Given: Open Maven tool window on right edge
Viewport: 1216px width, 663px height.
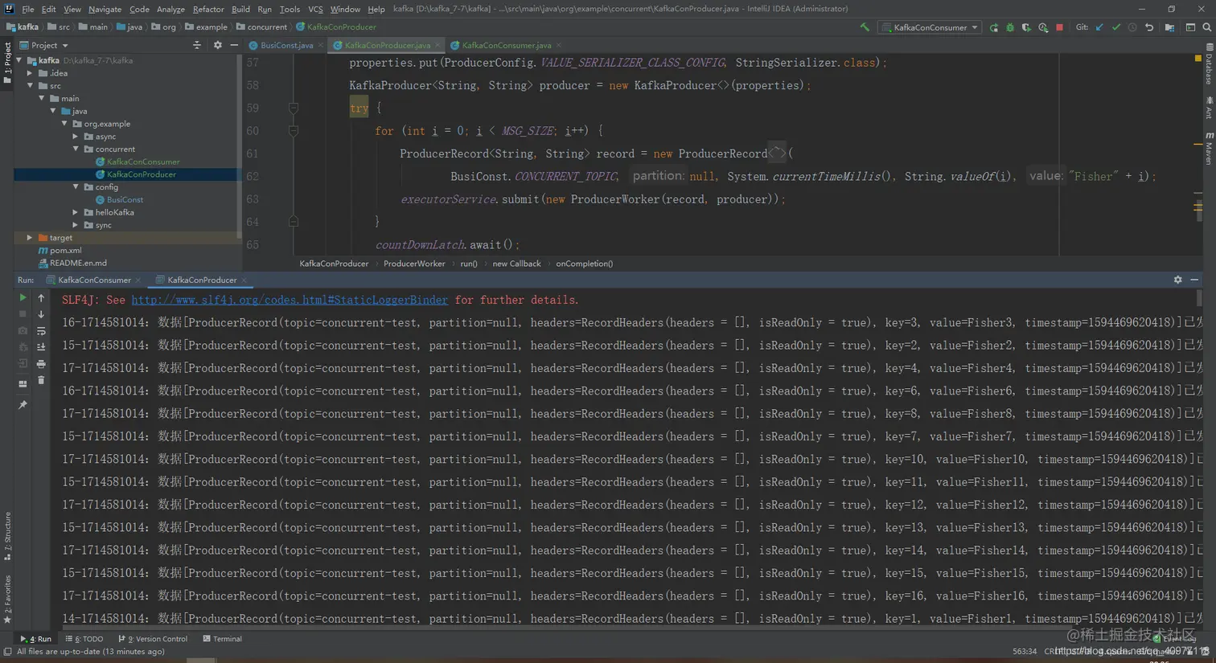Looking at the screenshot, I should 1209,149.
